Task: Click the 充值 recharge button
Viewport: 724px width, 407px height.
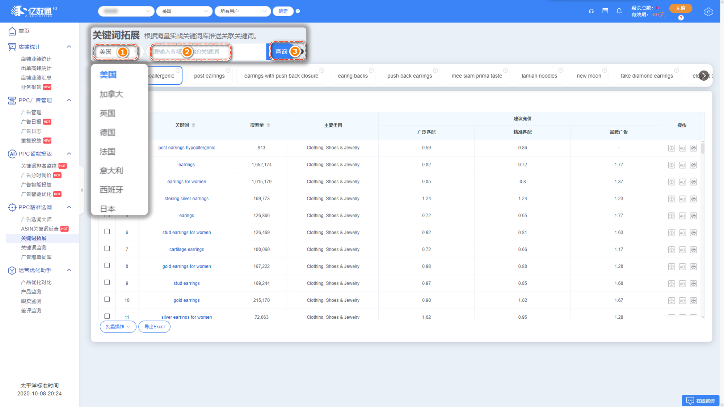Action: pos(681,8)
